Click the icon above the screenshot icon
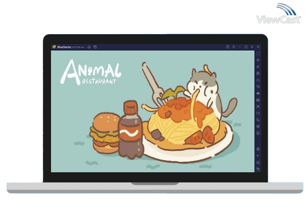307x211 pixels. click(x=258, y=100)
